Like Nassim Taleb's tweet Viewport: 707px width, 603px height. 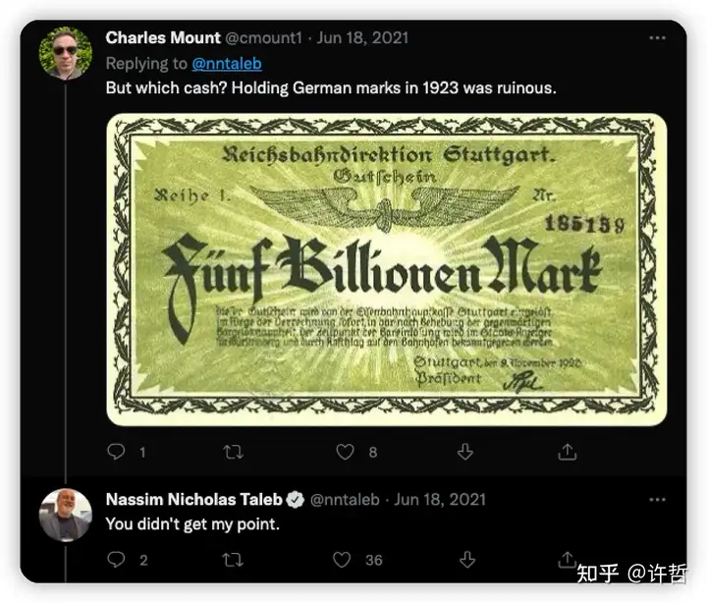(x=342, y=560)
